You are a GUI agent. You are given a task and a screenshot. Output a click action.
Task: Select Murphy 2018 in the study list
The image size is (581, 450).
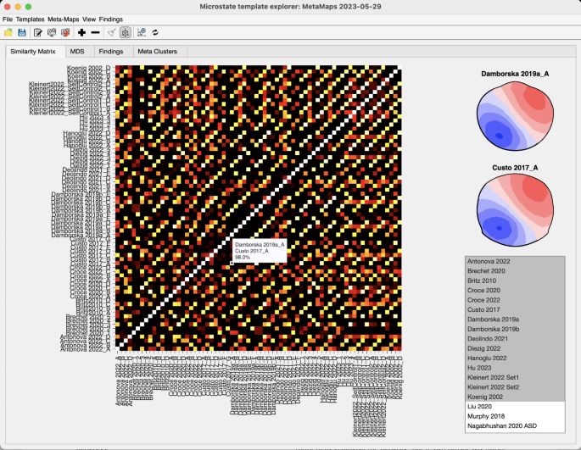point(485,416)
